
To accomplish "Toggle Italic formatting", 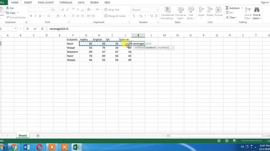I will pyautogui.click(x=35, y=16).
